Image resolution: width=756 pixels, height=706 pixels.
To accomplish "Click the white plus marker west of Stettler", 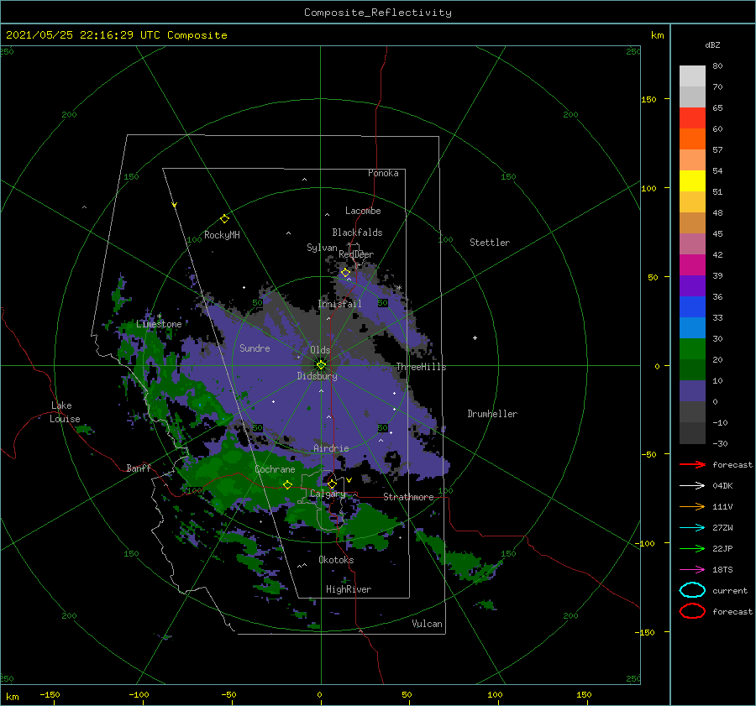I will click(x=475, y=337).
